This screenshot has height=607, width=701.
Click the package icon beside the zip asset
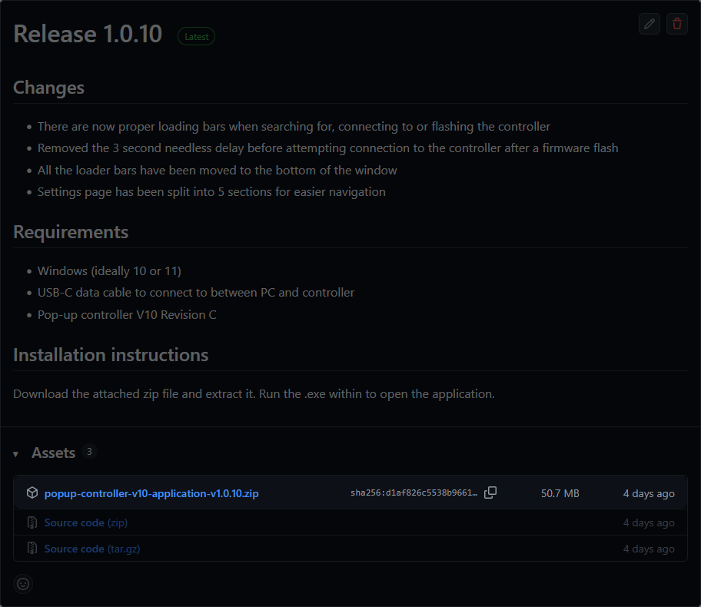(32, 493)
